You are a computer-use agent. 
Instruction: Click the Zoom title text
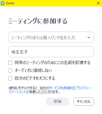point(10,3)
